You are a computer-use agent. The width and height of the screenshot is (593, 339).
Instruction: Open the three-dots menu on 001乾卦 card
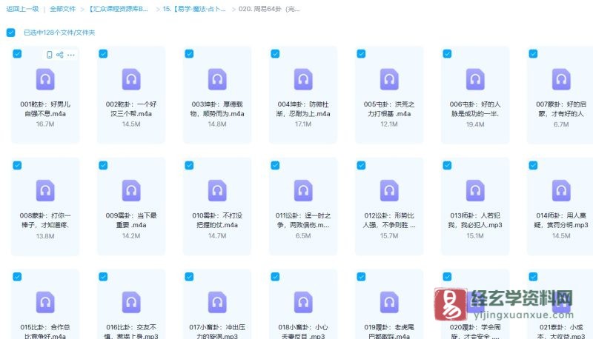(x=71, y=55)
